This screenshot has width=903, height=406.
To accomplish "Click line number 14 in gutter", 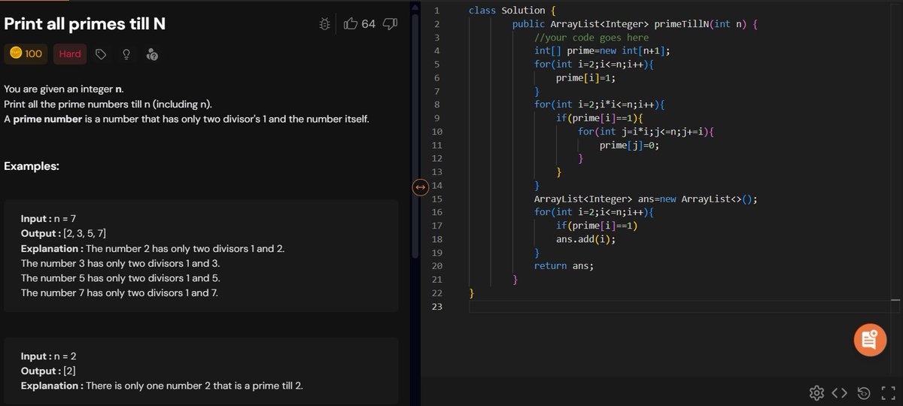I will 439,186.
